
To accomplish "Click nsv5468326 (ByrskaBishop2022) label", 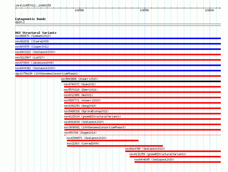I will coord(86,111).
